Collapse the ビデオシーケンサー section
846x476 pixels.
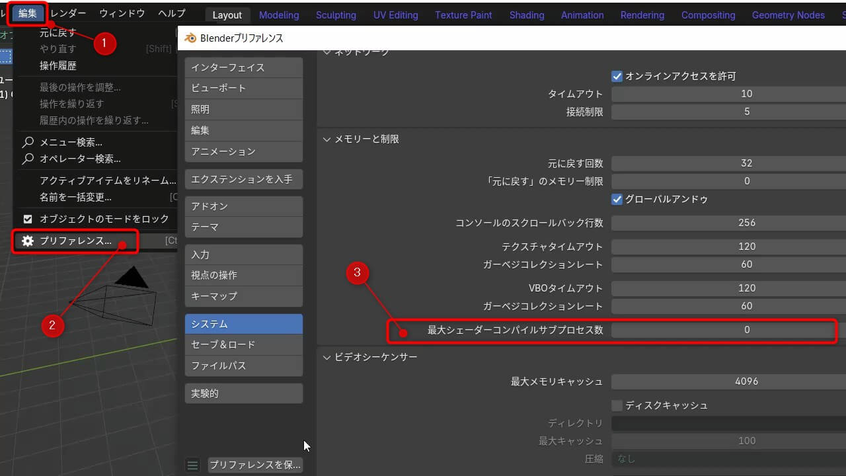point(327,356)
